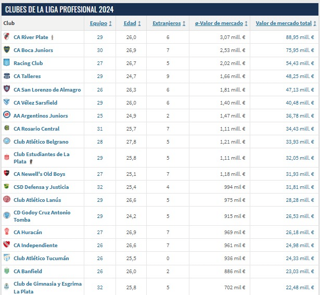
Task: Click Banfield total value 23,03 mill. €
Action: click(x=300, y=272)
